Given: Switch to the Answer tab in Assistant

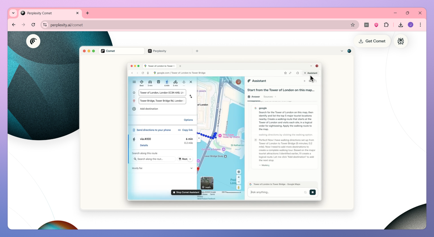Looking at the screenshot, I should tap(254, 97).
